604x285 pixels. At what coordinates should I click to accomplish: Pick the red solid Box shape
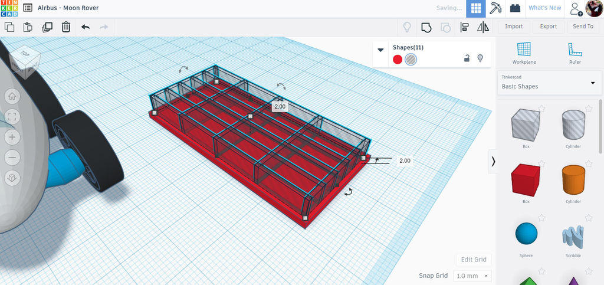coord(526,180)
